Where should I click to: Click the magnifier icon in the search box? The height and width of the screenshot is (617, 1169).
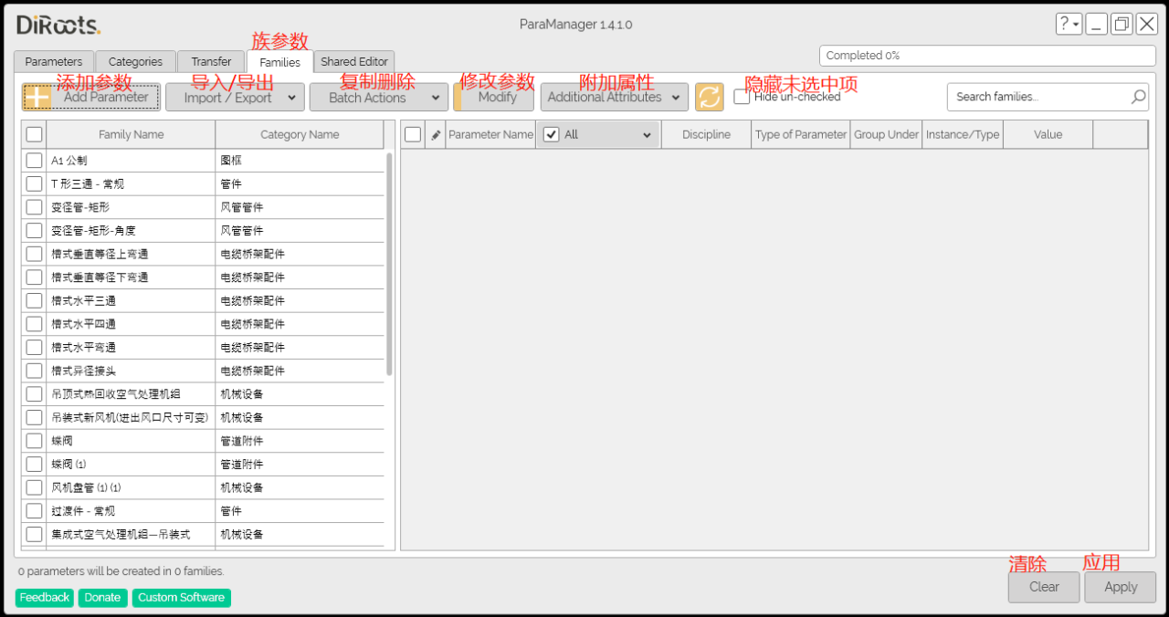pos(1138,97)
